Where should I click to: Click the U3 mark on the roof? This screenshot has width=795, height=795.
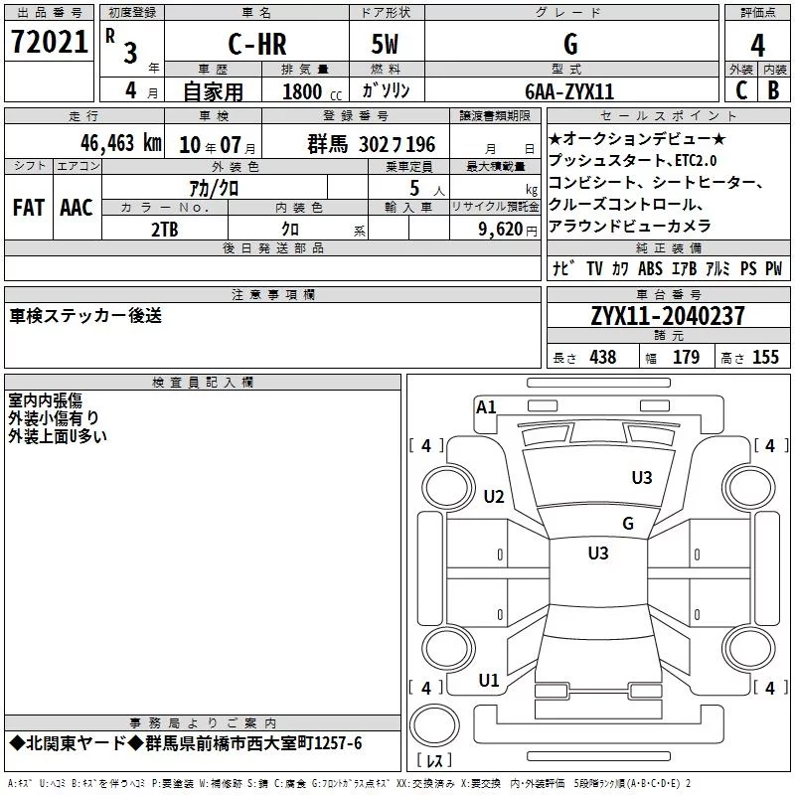point(598,553)
